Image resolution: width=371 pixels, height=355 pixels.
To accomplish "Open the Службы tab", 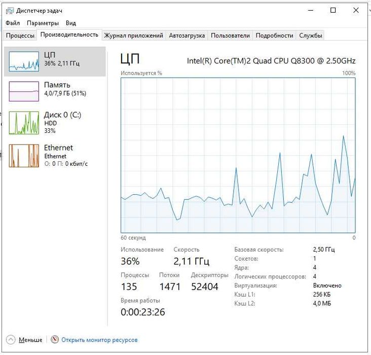I will pos(310,35).
